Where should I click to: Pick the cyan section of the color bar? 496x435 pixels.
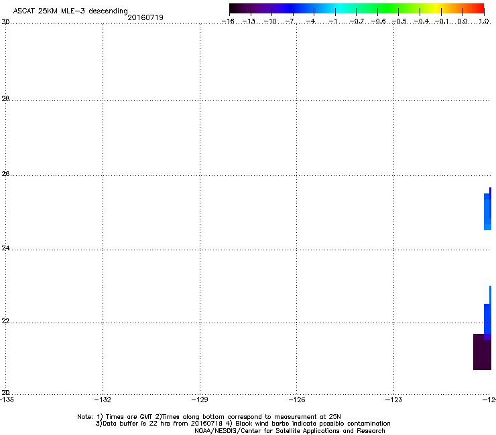[338, 9]
